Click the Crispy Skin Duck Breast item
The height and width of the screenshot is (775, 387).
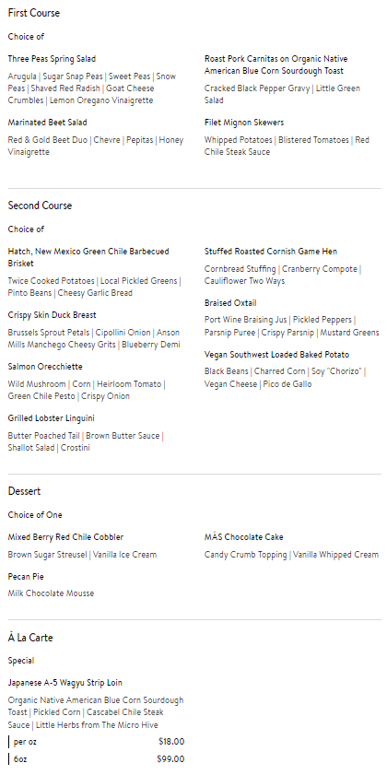52,315
